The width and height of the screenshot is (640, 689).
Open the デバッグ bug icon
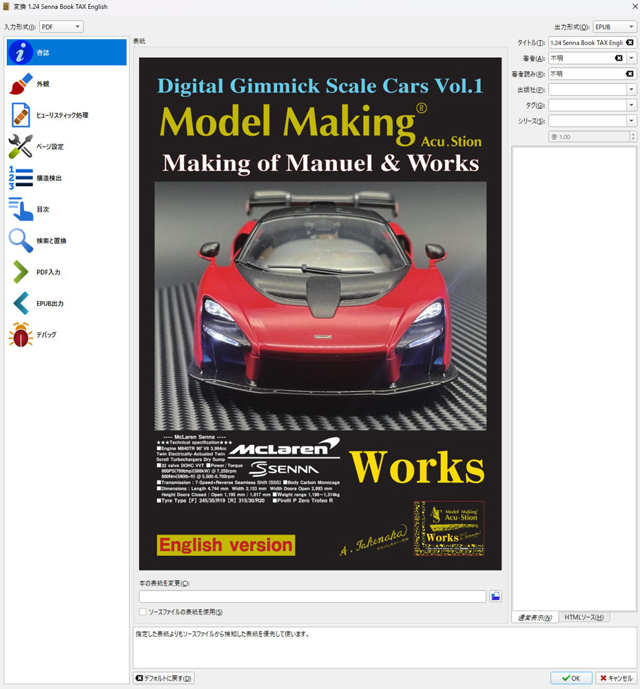coord(20,335)
